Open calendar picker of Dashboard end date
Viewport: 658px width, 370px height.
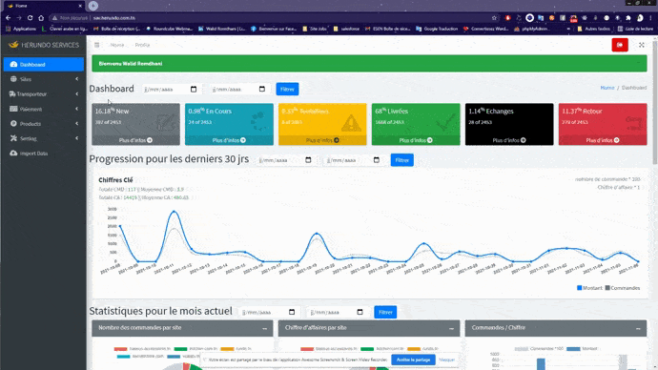(x=262, y=89)
